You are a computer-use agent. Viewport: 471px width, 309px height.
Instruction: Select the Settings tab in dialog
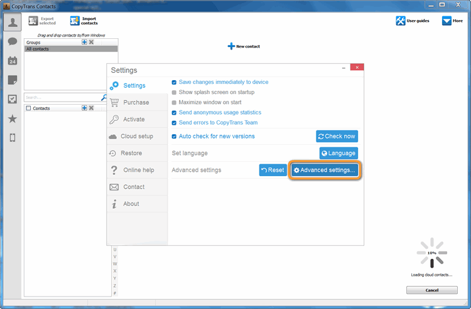point(138,85)
